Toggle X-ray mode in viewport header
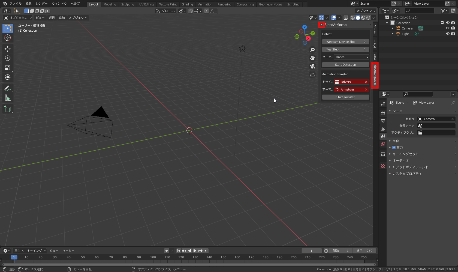The height and width of the screenshot is (272, 458). coord(346,18)
